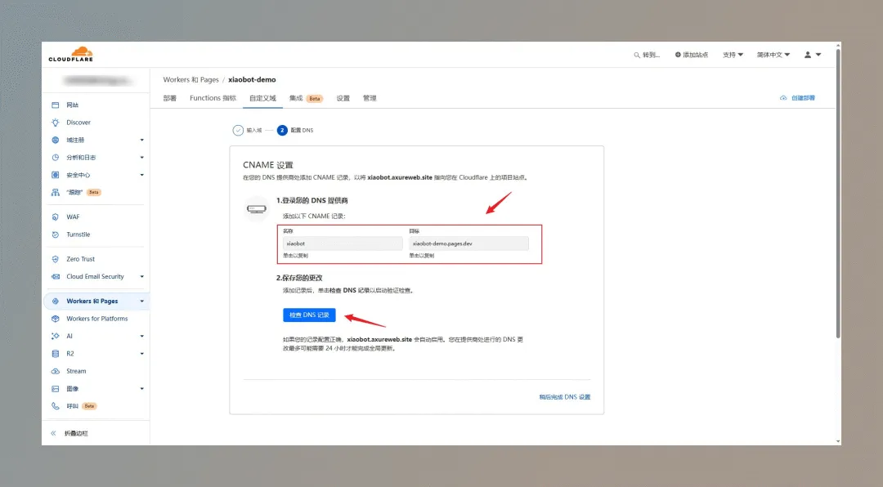
Task: Expand the 图像 section arrow
Action: pyautogui.click(x=142, y=388)
